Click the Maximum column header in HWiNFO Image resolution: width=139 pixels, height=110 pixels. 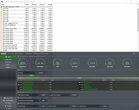click(x=42, y=5)
